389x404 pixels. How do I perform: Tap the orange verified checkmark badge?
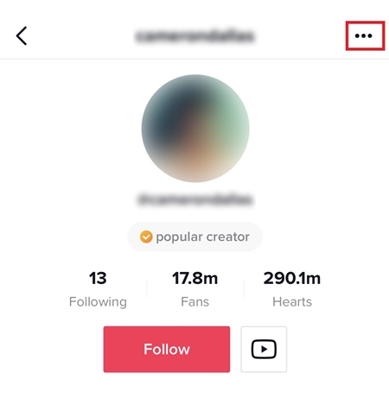point(146,237)
